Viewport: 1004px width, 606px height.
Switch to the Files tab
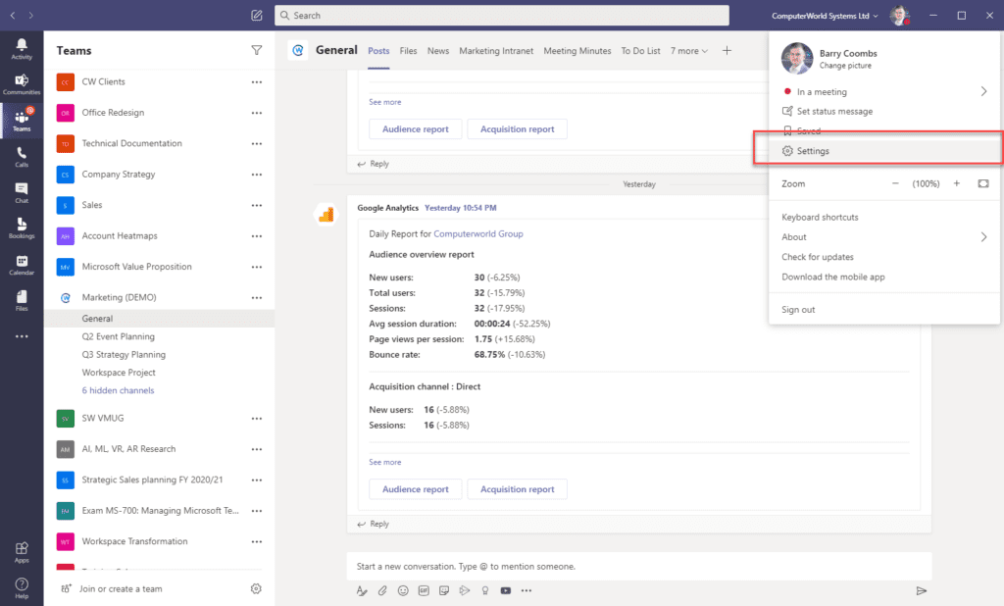point(408,51)
